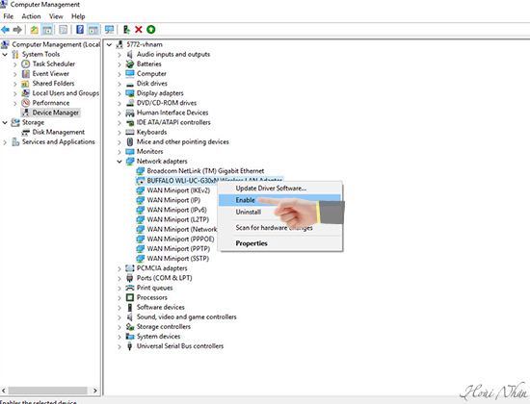Image resolution: width=530 pixels, height=404 pixels.
Task: Click the Event Viewer icon
Action: coord(25,73)
